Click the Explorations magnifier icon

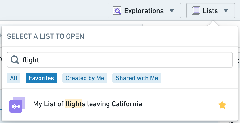[x=117, y=10]
